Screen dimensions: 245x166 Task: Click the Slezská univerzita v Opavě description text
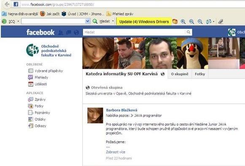click(138, 94)
